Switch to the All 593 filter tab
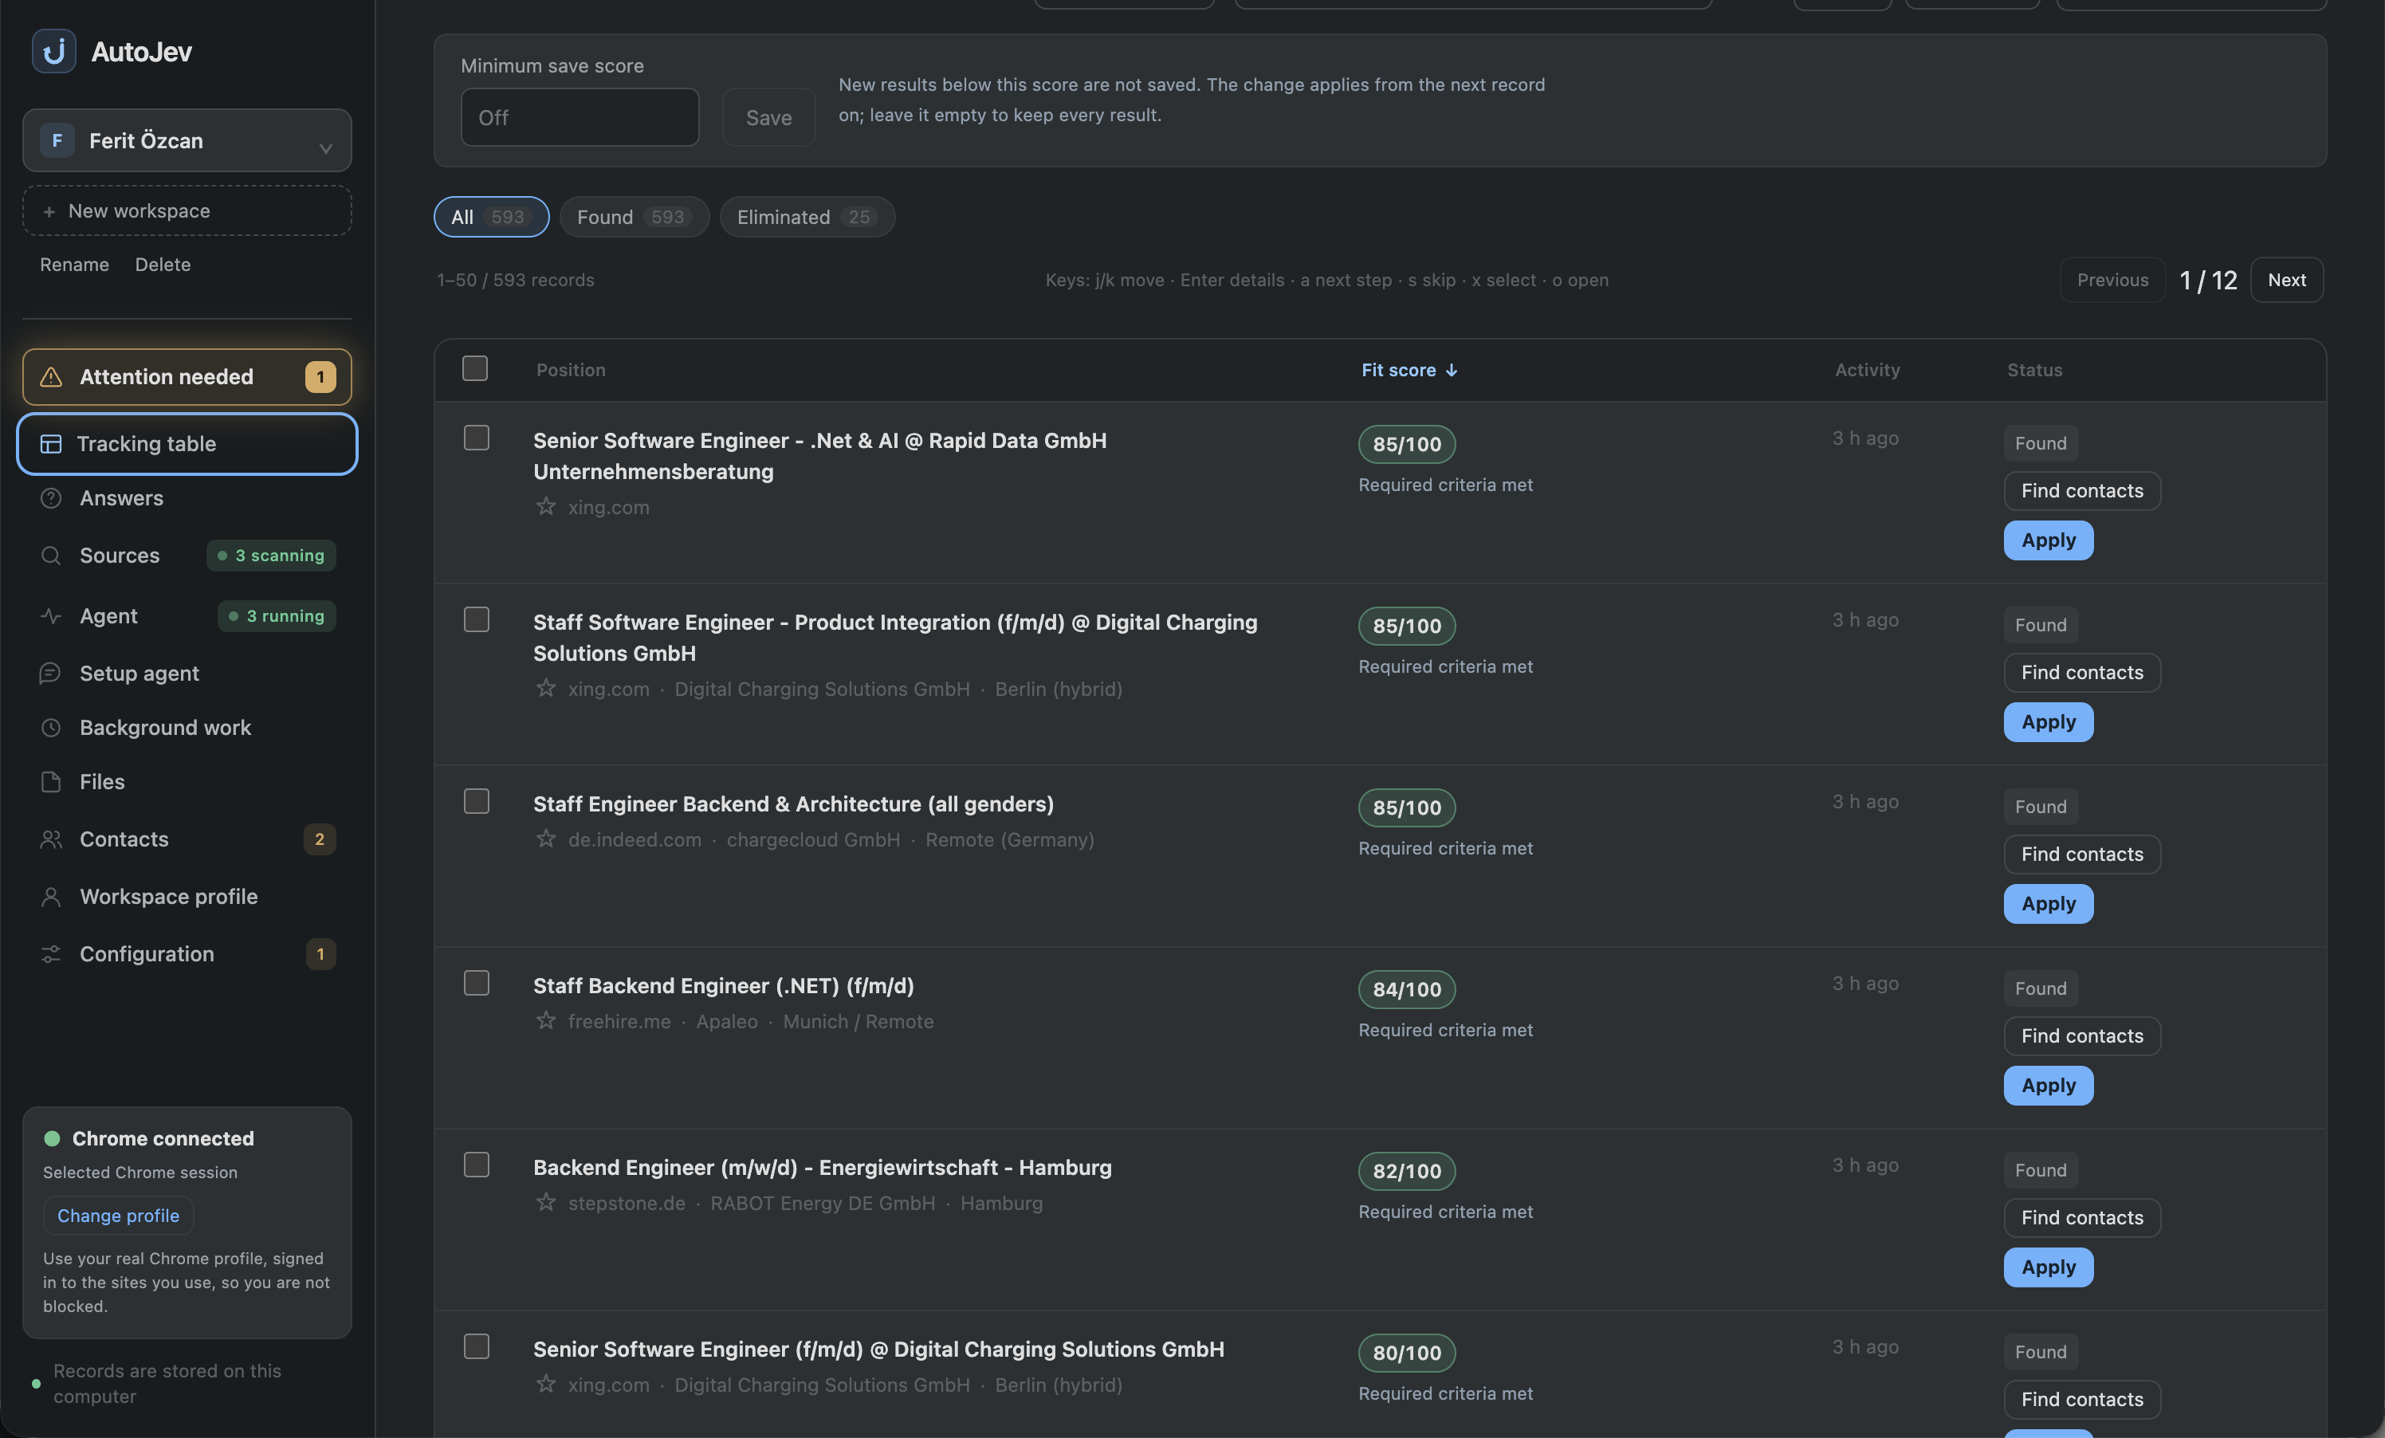This screenshot has width=2385, height=1438. click(491, 217)
